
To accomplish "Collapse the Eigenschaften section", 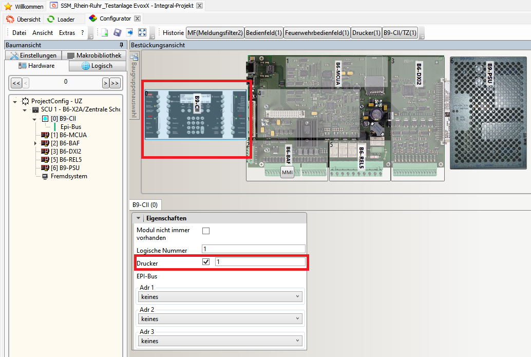I will tap(138, 218).
